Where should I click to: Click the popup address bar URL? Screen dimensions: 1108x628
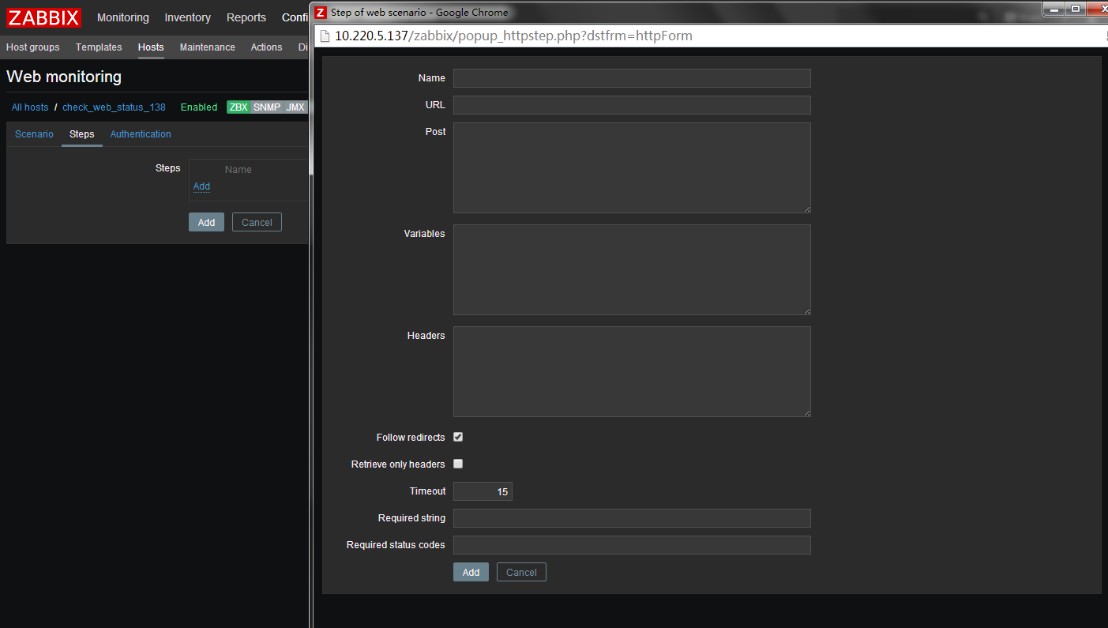[x=513, y=36]
